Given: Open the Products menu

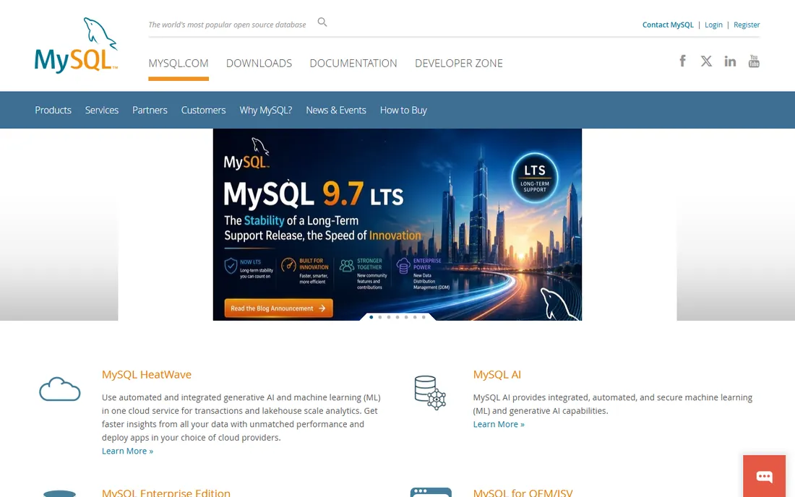Looking at the screenshot, I should (x=53, y=110).
